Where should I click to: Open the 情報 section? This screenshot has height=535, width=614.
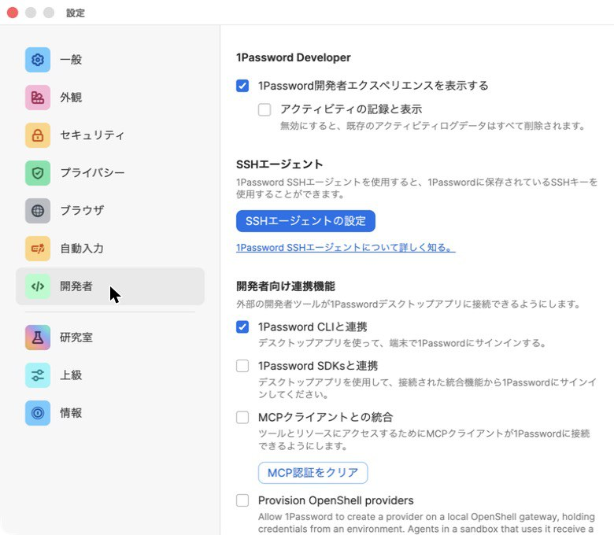[110, 413]
